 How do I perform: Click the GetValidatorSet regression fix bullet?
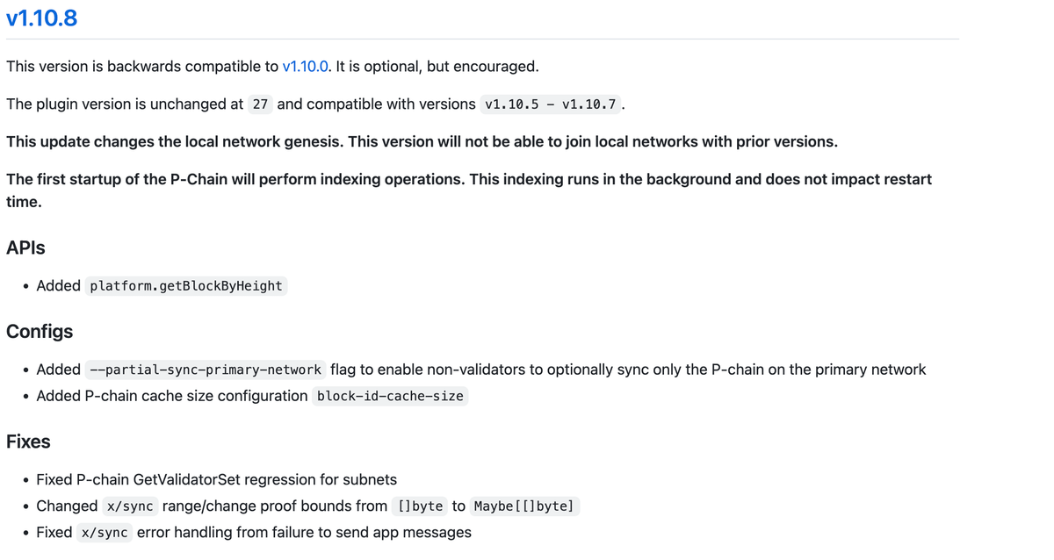[216, 480]
